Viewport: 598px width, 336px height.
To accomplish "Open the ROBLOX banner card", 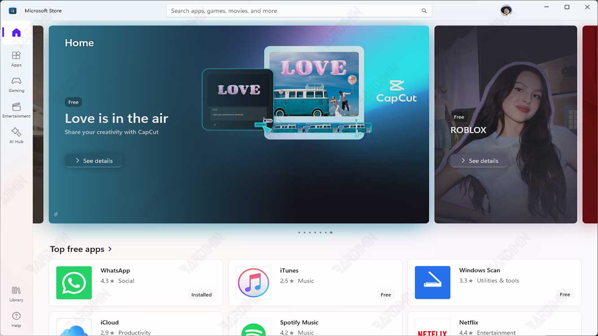I will click(x=506, y=124).
